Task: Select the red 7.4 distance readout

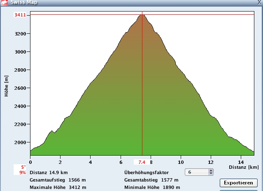Action: 141,162
